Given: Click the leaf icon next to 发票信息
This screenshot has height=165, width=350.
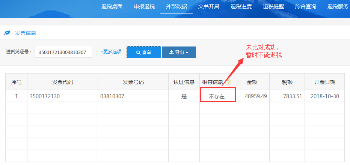Looking at the screenshot, I should coord(7,33).
